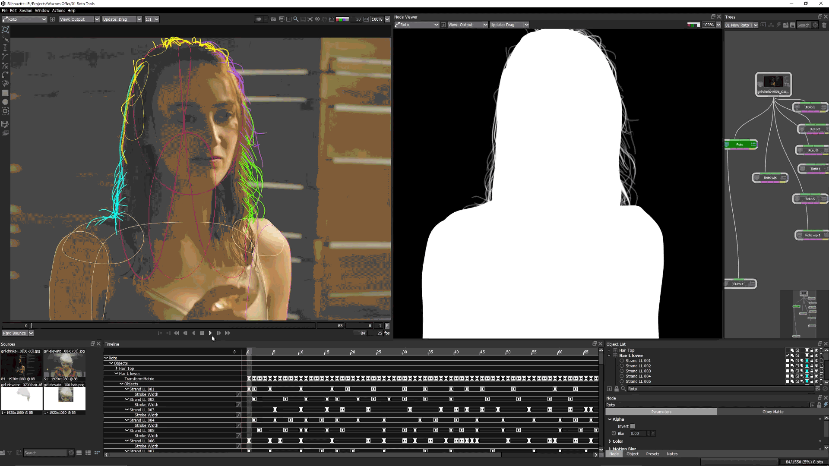Select the Transform tool in left toolbar
829x466 pixels.
(x=5, y=30)
